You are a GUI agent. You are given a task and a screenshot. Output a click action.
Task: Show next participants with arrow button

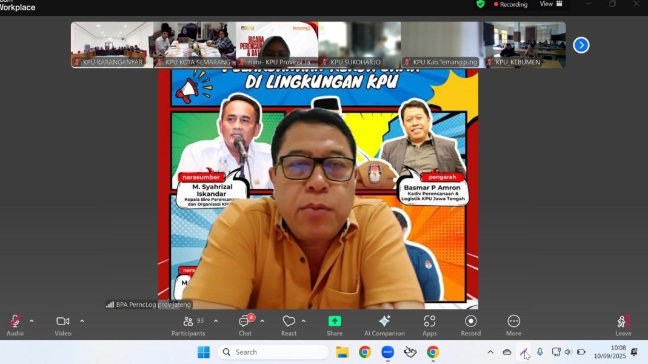[581, 45]
